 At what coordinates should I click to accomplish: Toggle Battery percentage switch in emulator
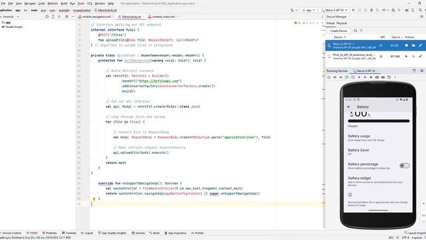[x=404, y=165]
